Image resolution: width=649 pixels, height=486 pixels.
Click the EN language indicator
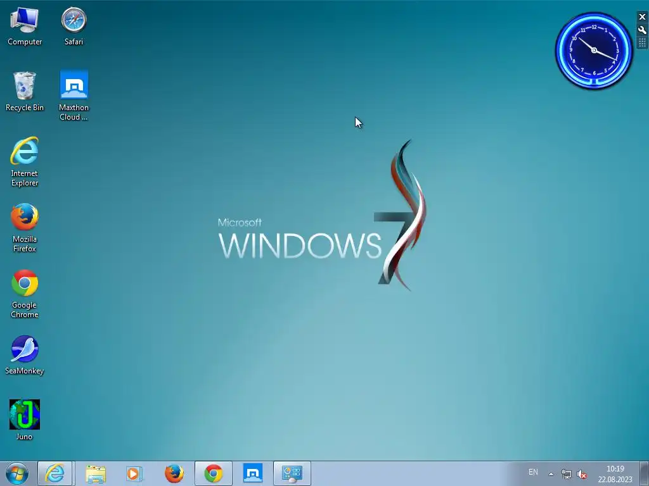pyautogui.click(x=533, y=472)
